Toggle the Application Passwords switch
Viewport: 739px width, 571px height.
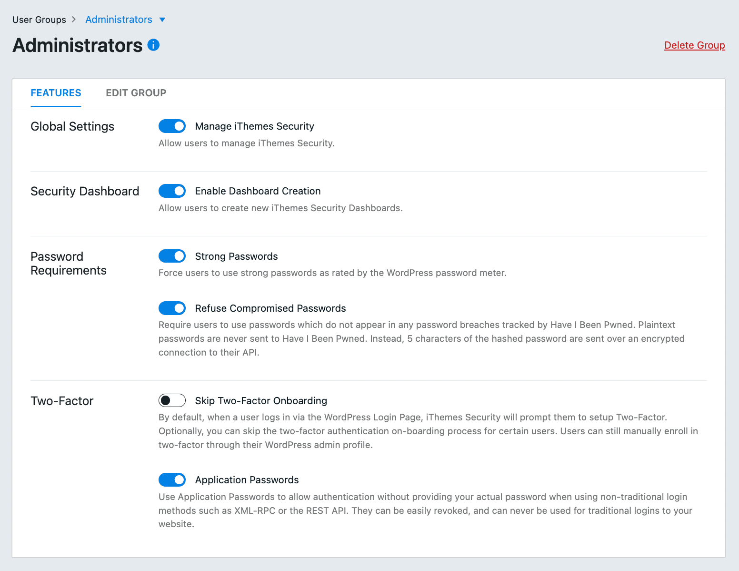tap(172, 479)
